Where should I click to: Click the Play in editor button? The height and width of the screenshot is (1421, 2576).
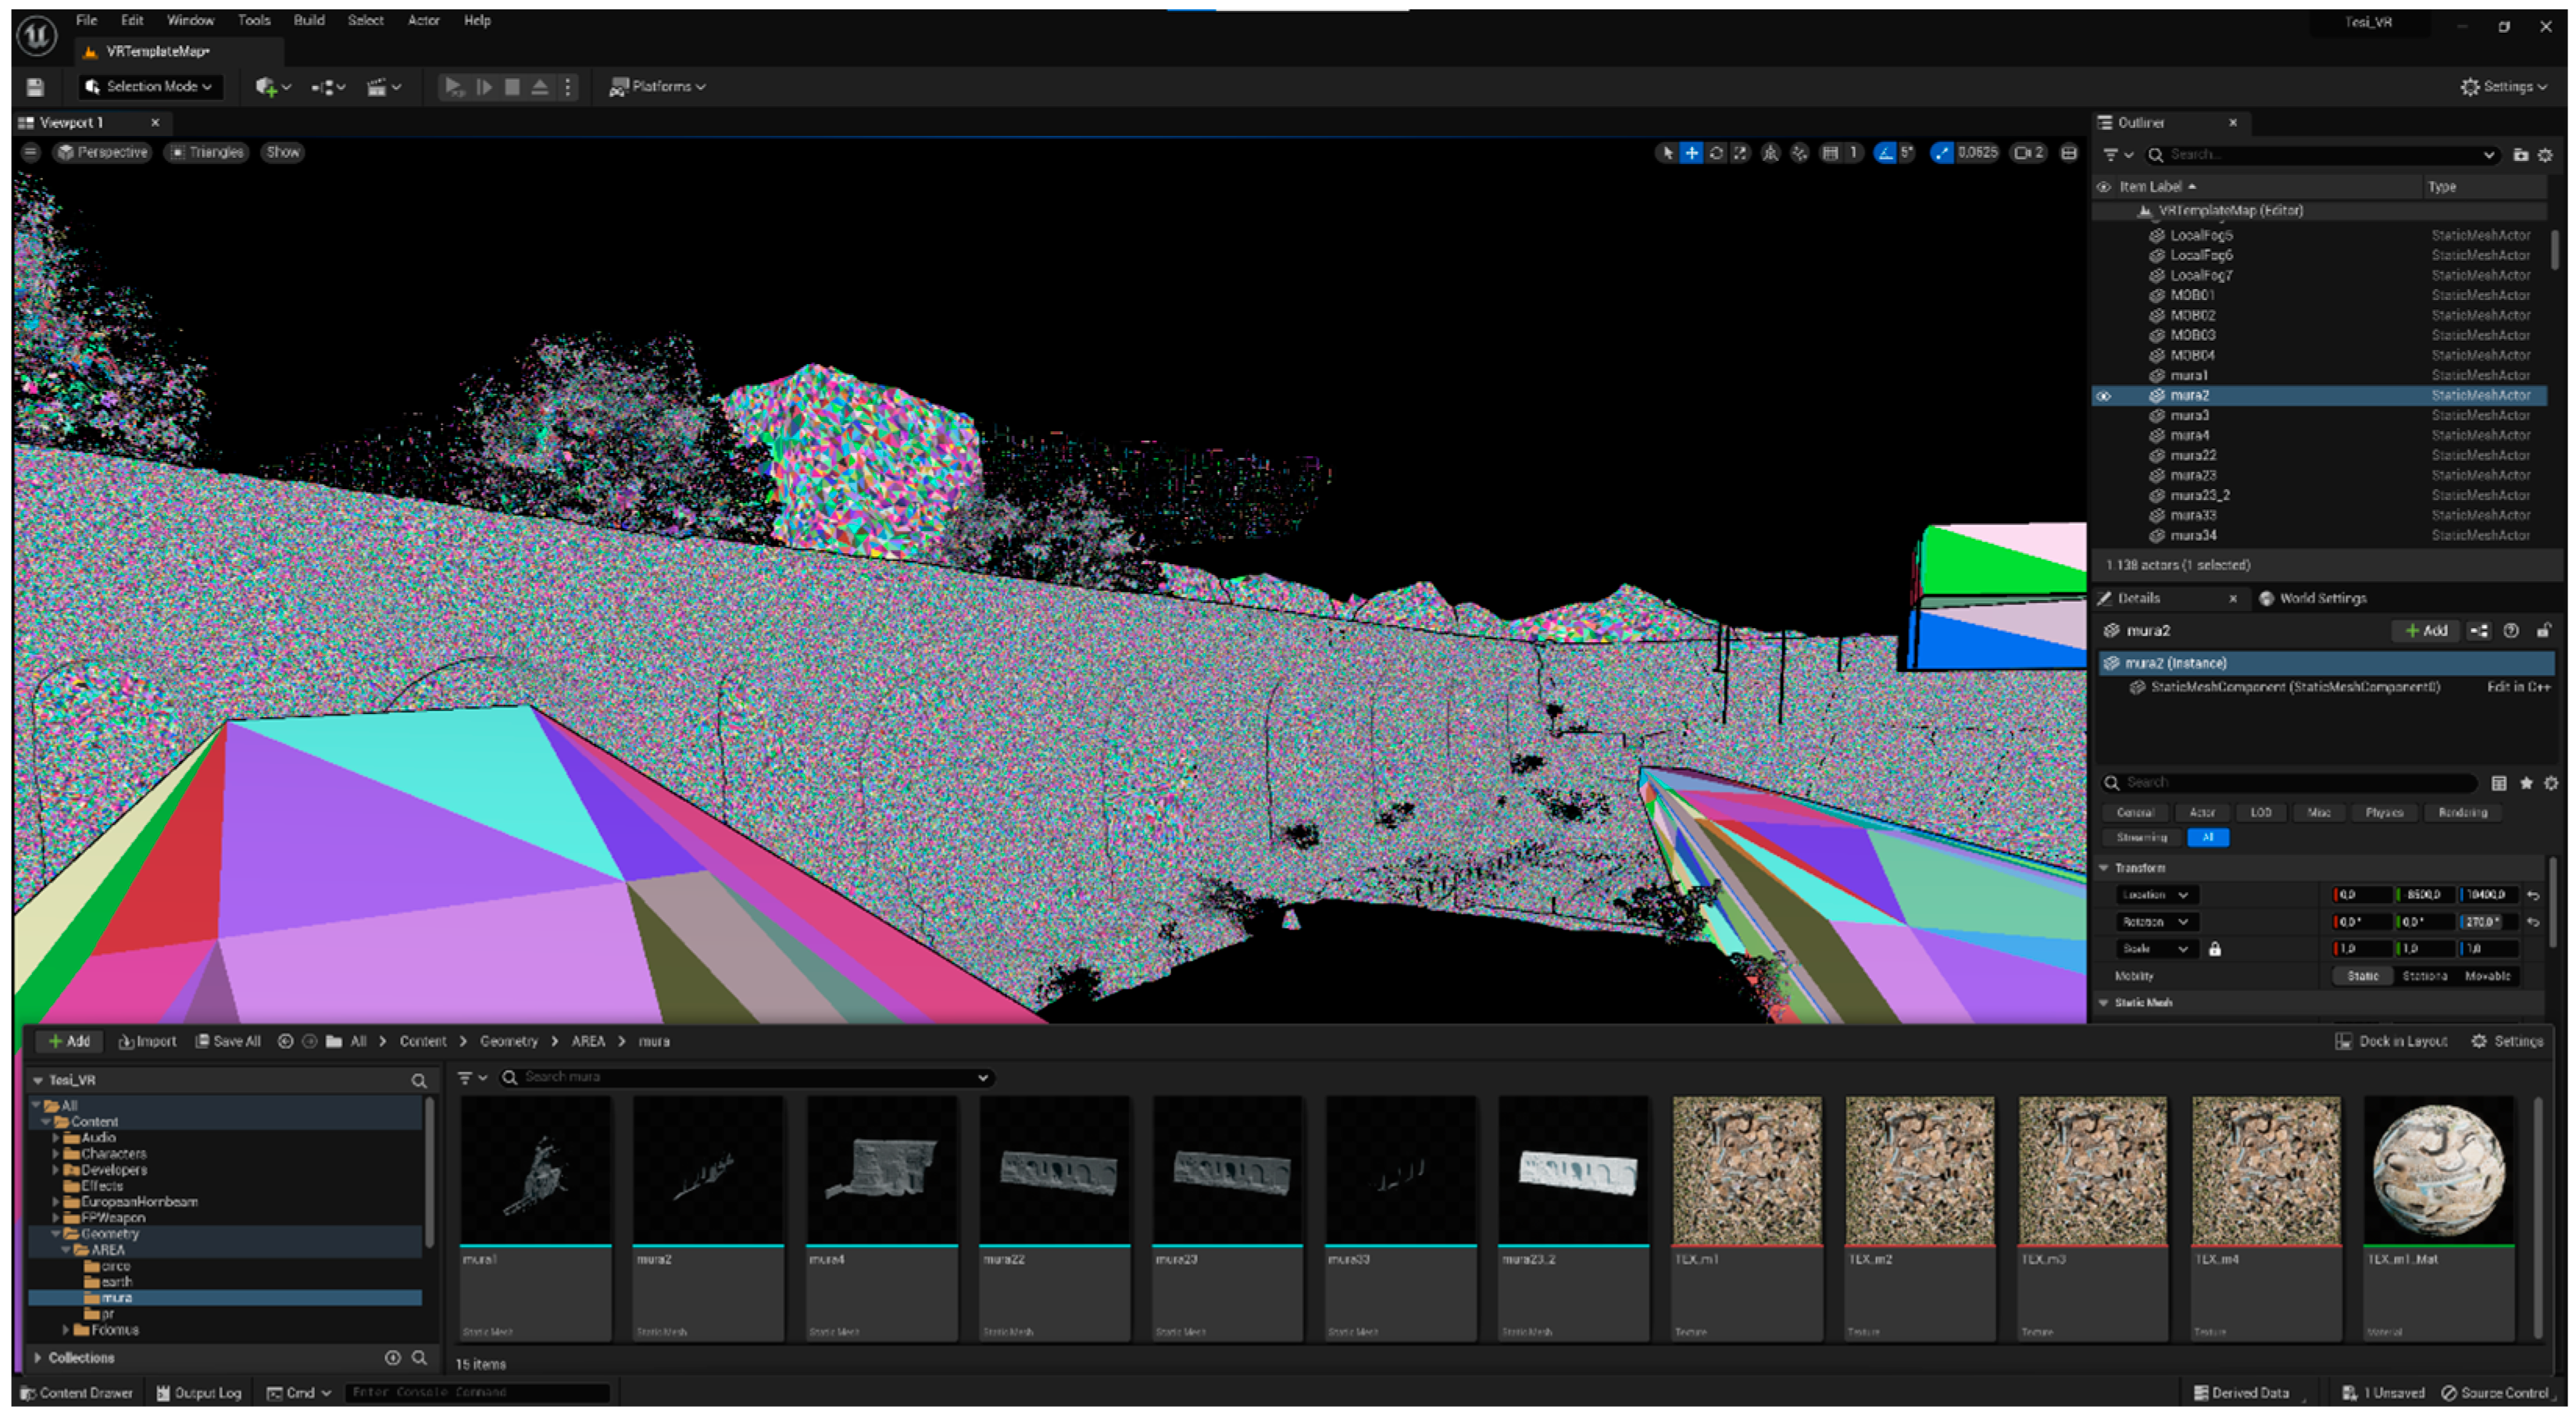click(454, 87)
